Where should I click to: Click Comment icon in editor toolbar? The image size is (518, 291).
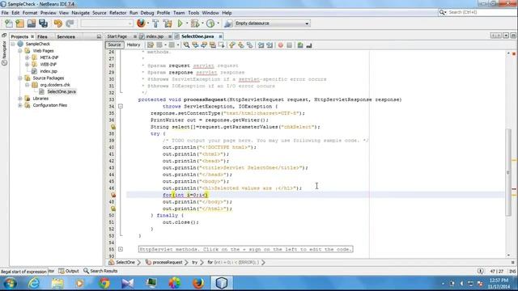click(300, 45)
